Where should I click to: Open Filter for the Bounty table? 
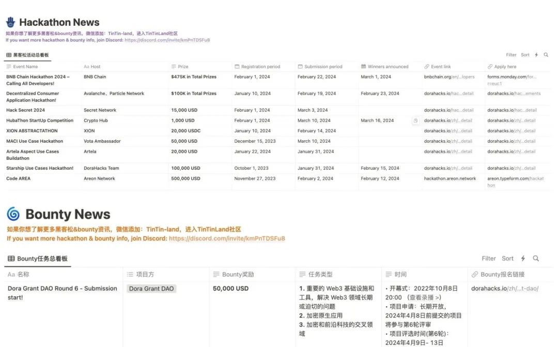489,259
